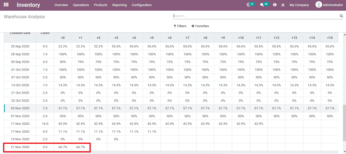Focus the Search input field
This screenshot has height=154, width=346.
(256, 16)
